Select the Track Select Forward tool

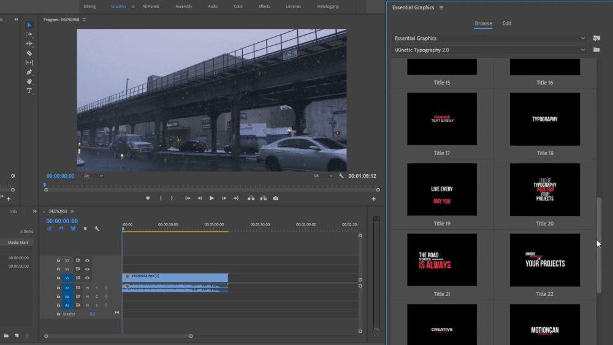click(x=29, y=34)
